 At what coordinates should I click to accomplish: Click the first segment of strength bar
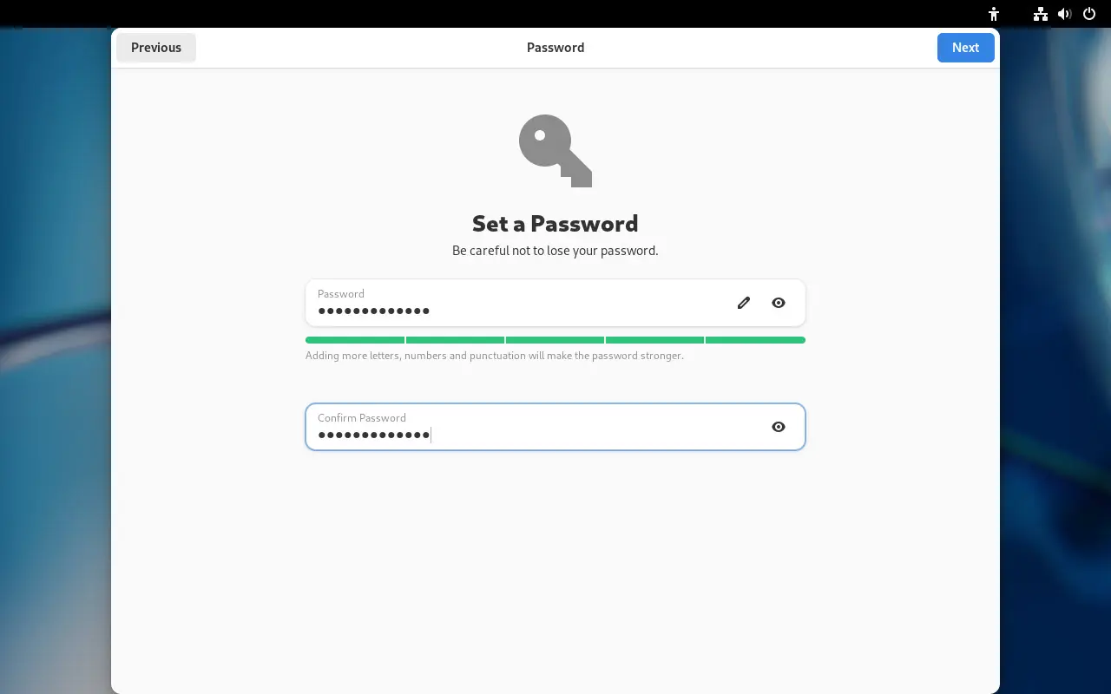pyautogui.click(x=355, y=340)
